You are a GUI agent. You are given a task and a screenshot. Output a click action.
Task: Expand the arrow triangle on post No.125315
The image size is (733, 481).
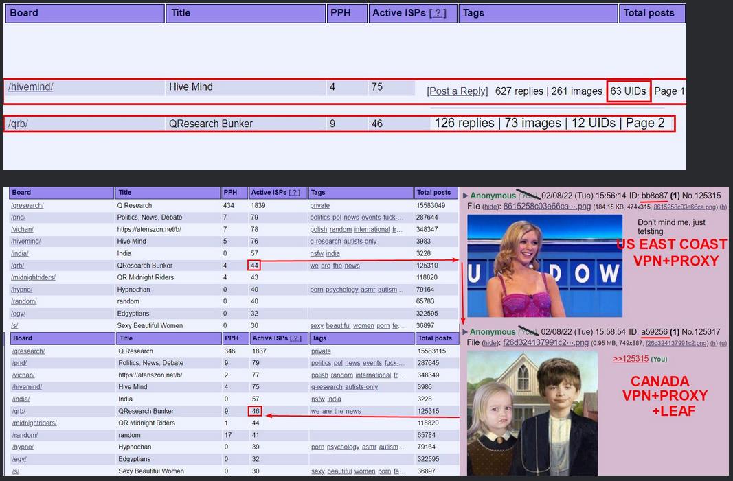[x=466, y=196]
